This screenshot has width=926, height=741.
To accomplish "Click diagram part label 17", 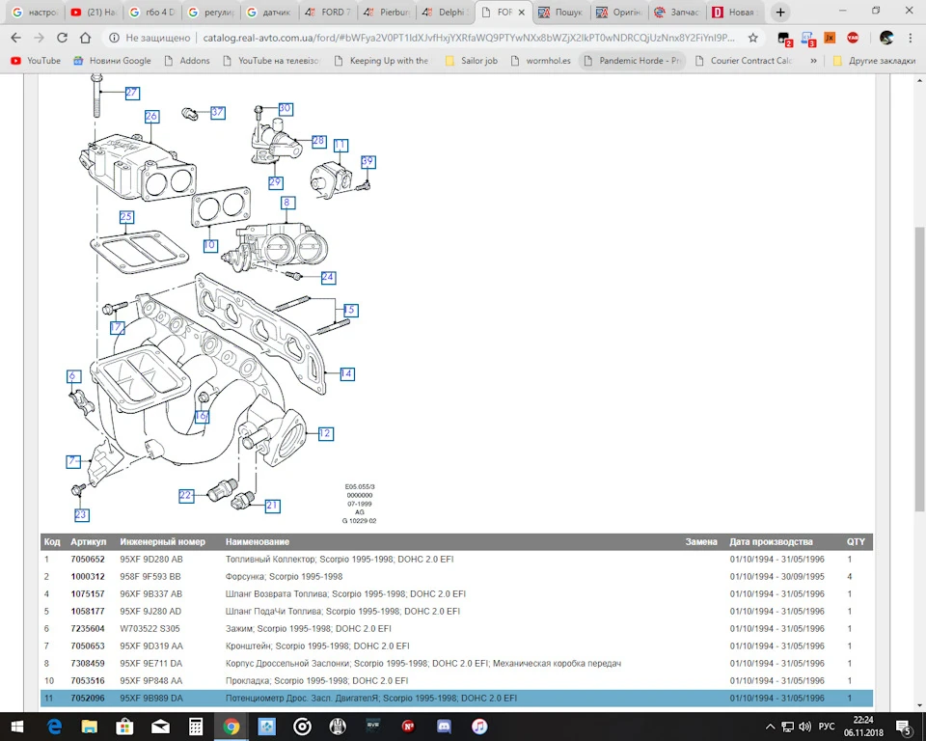I will pyautogui.click(x=117, y=328).
